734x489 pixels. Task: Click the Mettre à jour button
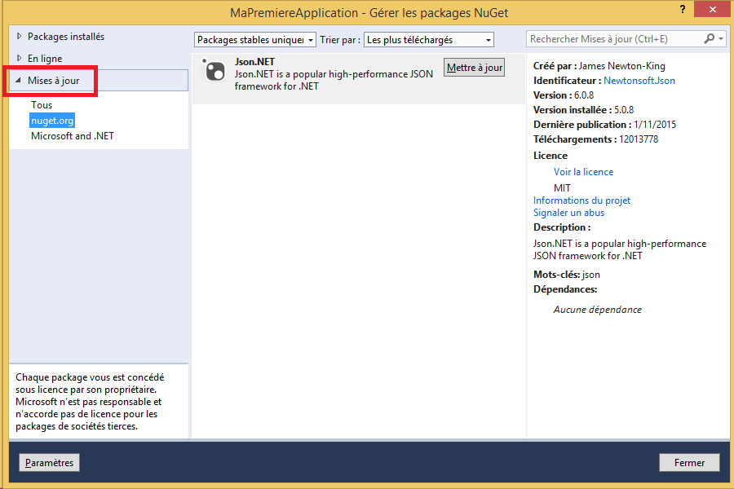pos(474,68)
